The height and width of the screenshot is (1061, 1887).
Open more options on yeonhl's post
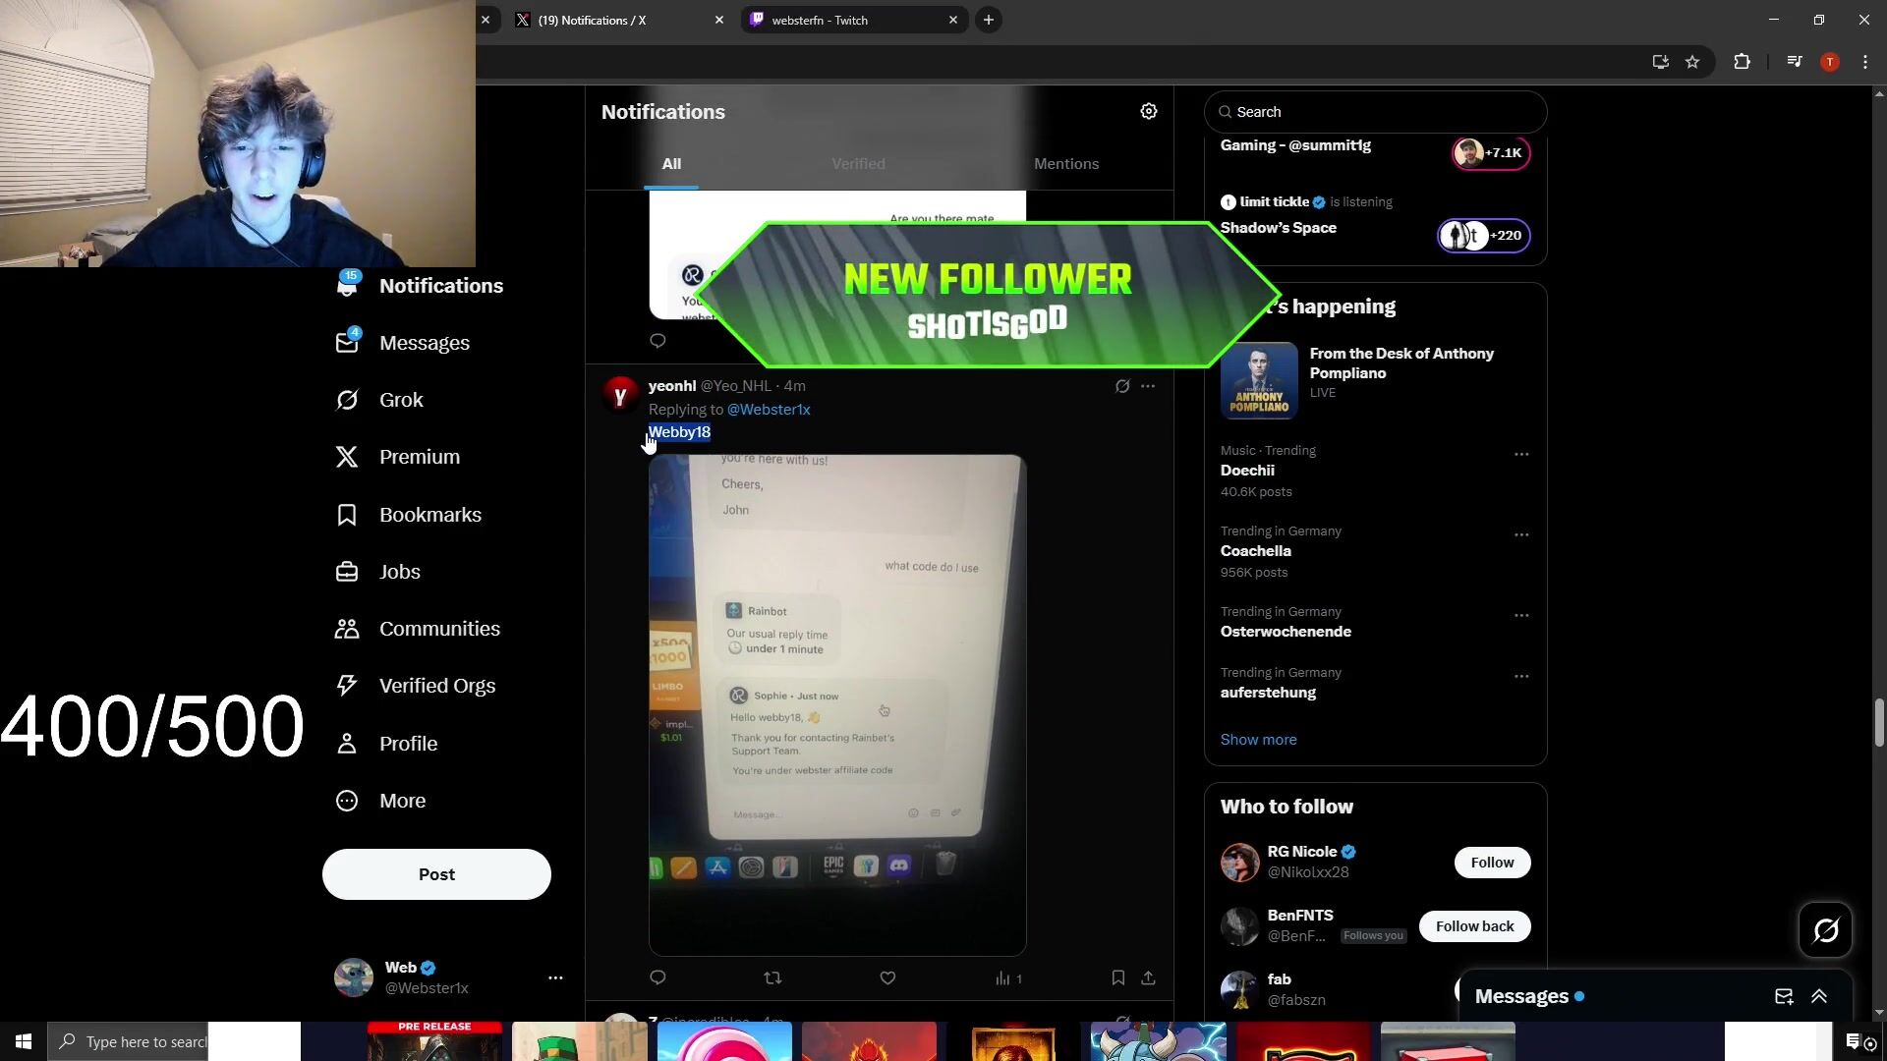1148,386
